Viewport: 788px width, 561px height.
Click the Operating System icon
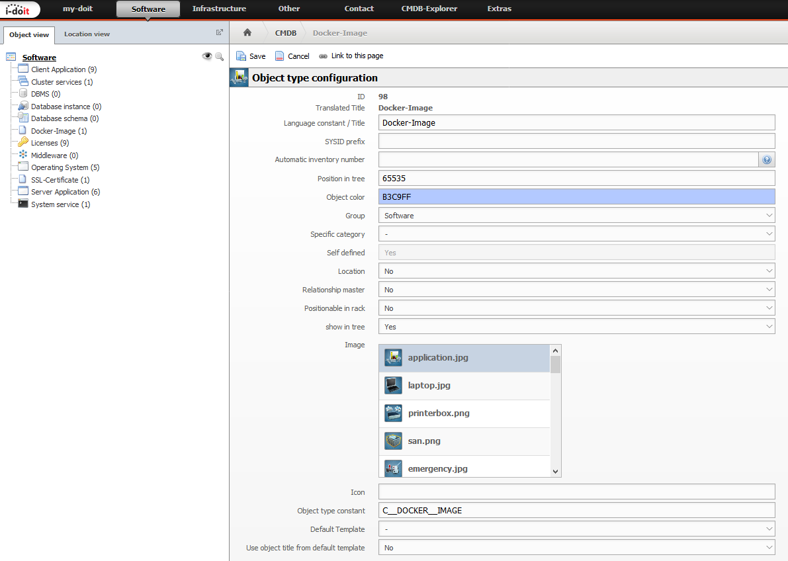pos(23,167)
